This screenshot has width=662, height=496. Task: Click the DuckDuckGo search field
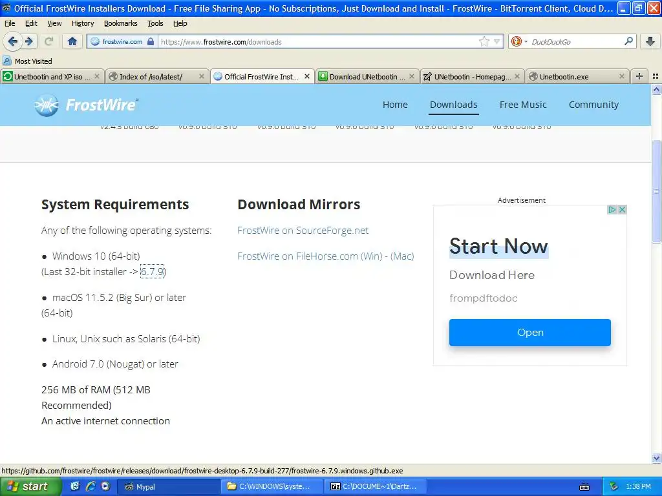point(575,41)
